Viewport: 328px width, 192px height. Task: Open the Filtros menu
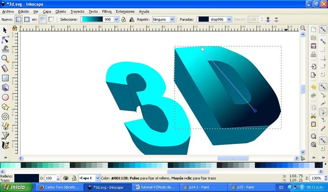tap(107, 11)
